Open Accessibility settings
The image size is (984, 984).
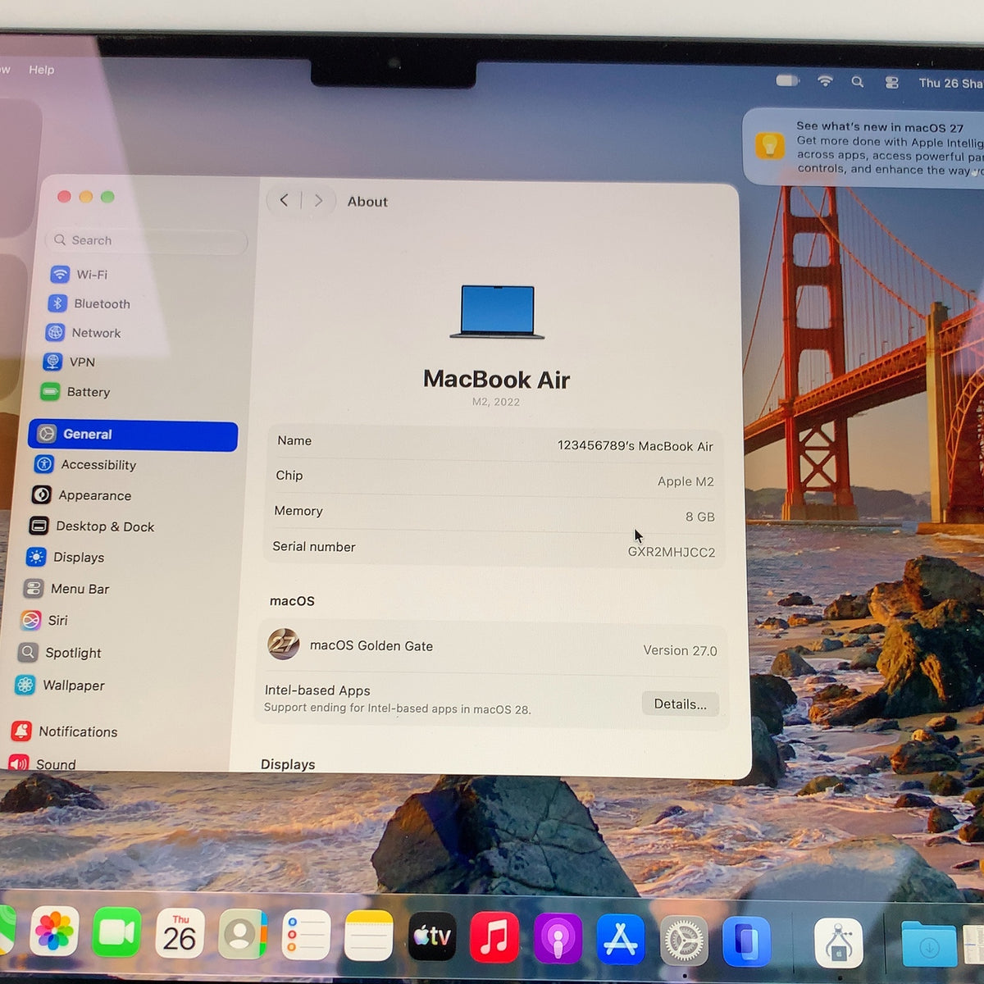(85, 465)
